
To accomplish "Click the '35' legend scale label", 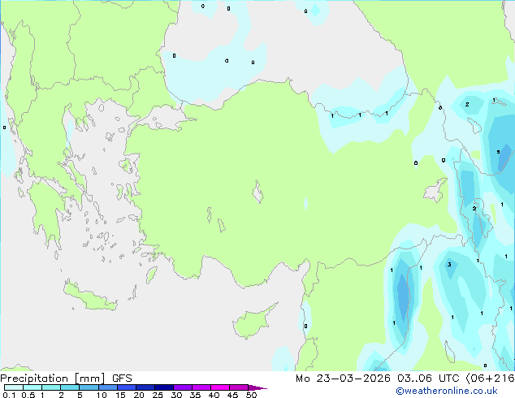I will tap(195, 395).
